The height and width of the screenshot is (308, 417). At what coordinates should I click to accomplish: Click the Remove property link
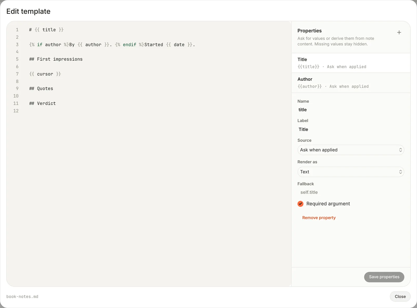[319, 218]
